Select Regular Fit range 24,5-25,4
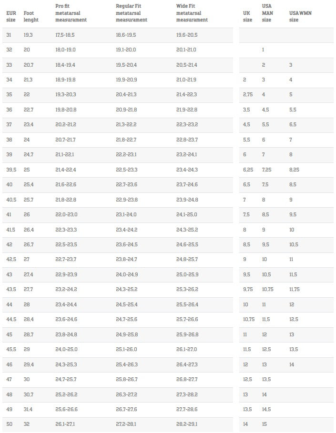336x433 pixels. point(126,304)
